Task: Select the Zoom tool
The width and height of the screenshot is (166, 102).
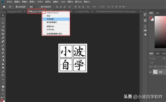Action: 3,90
